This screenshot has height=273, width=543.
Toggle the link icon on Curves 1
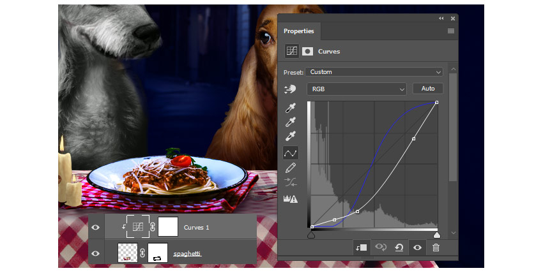153,227
